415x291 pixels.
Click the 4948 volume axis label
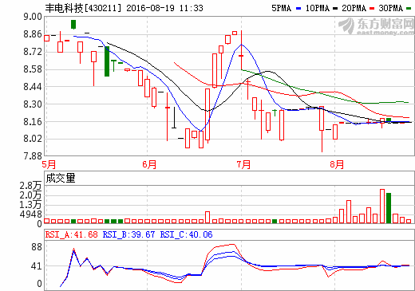tap(31, 214)
